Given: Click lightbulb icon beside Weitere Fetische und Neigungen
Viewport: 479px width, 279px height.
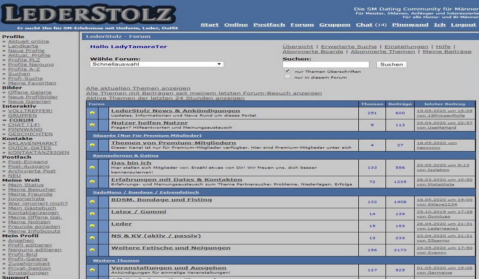Looking at the screenshot, I should [92, 250].
